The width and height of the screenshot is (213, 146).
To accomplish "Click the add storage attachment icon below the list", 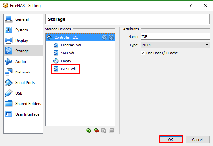I will point(104,130).
